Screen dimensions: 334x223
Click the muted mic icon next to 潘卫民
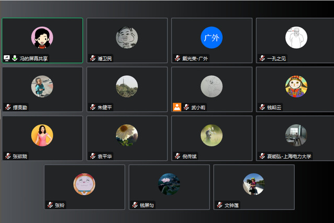tap(93, 58)
